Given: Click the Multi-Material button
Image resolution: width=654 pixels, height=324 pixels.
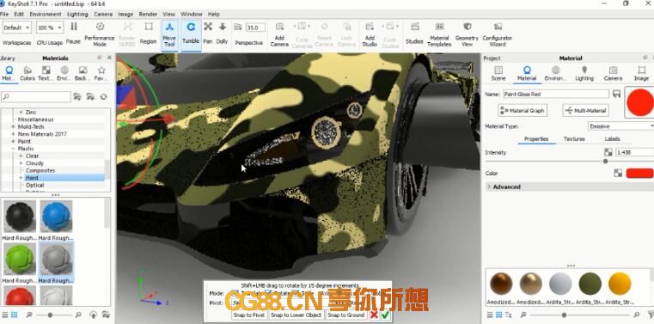Looking at the screenshot, I should pyautogui.click(x=585, y=111).
